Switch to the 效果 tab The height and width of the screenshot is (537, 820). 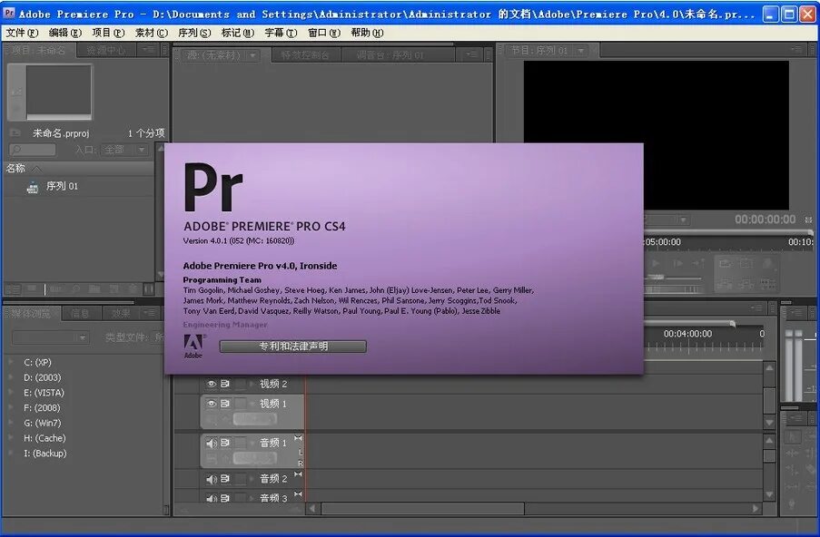click(x=120, y=314)
